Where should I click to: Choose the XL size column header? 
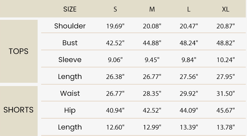(225, 9)
